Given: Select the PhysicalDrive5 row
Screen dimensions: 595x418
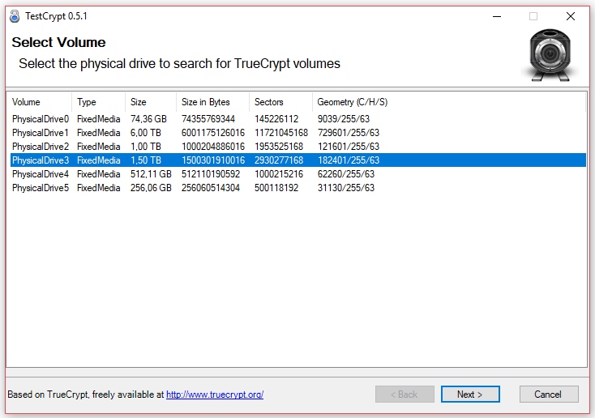Looking at the screenshot, I should click(297, 188).
